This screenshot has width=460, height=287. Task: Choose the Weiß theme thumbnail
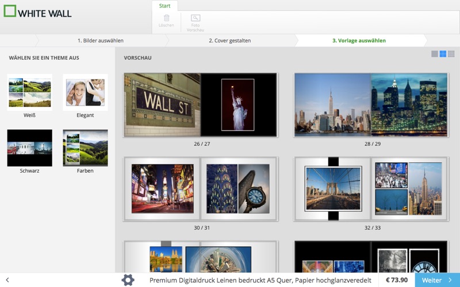point(30,92)
